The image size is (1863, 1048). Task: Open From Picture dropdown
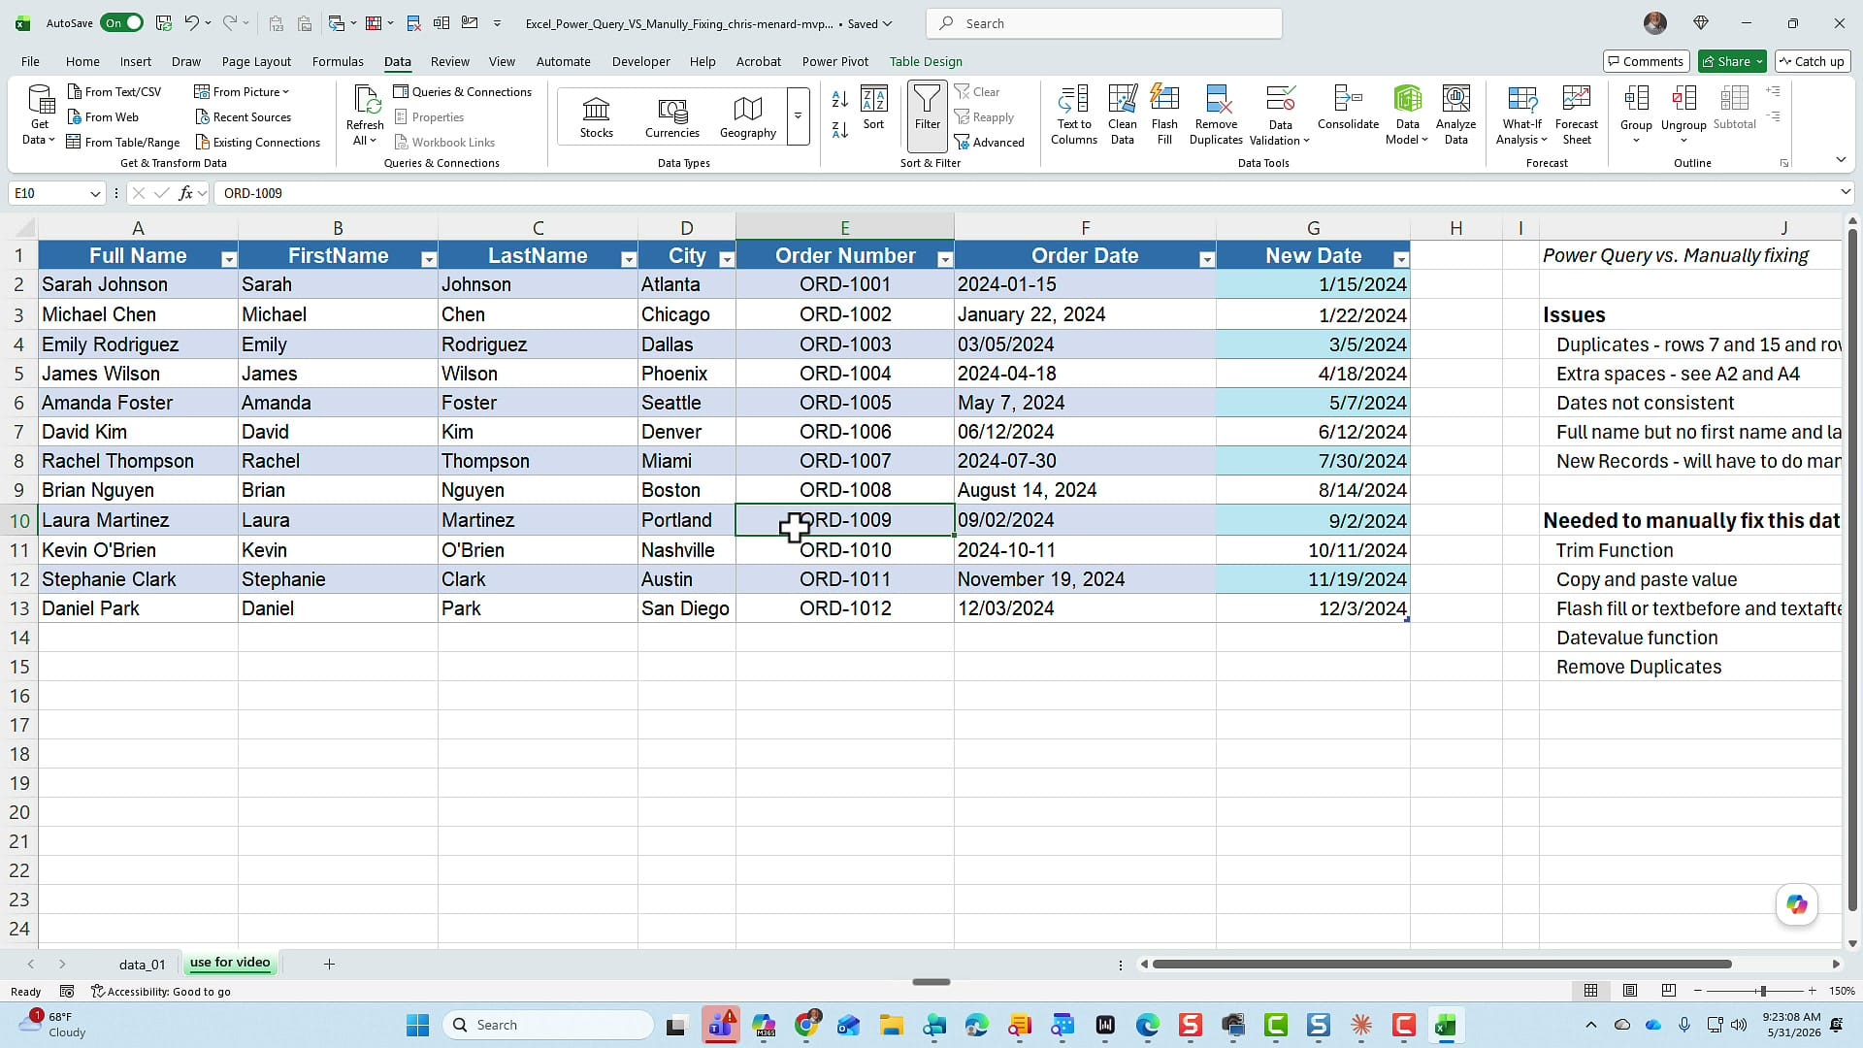tap(242, 91)
